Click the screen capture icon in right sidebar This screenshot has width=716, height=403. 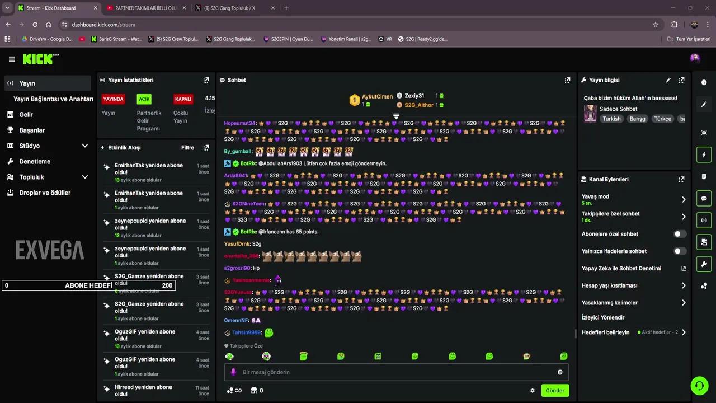point(704,133)
